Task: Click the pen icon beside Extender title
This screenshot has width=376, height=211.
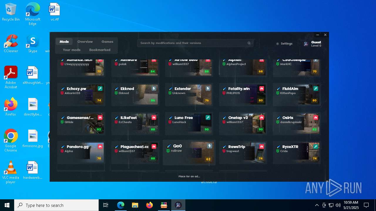Action: 171,89
